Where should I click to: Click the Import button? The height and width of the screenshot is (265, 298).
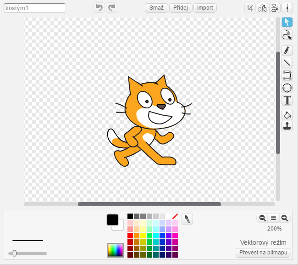click(205, 8)
